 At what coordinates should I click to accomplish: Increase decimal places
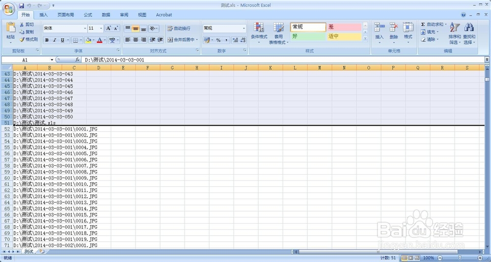(235, 40)
